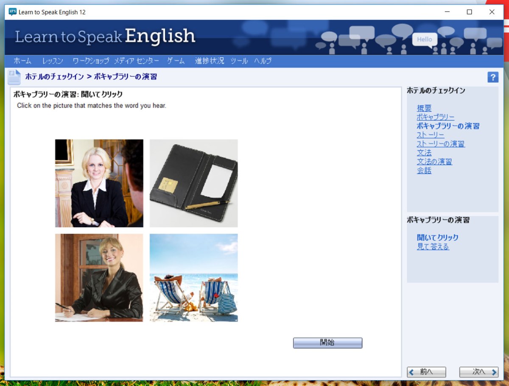Click the document icon beside the breadcrumb
Image resolution: width=509 pixels, height=386 pixels.
pos(14,77)
